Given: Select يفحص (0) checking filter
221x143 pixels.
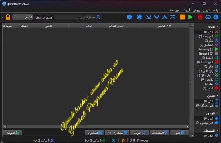Looking at the screenshot, I should click(210, 80).
